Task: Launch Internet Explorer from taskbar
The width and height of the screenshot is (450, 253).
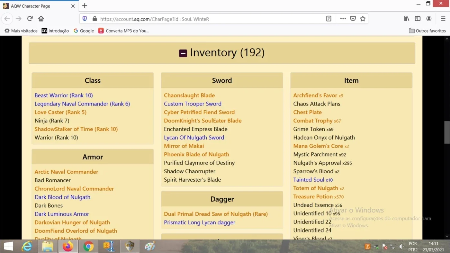Action: tap(27, 247)
